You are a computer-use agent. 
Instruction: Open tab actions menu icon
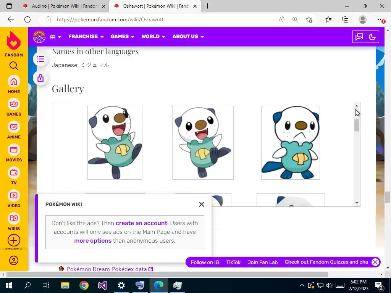tap(9, 6)
